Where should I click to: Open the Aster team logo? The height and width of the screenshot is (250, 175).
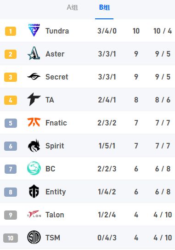34,53
